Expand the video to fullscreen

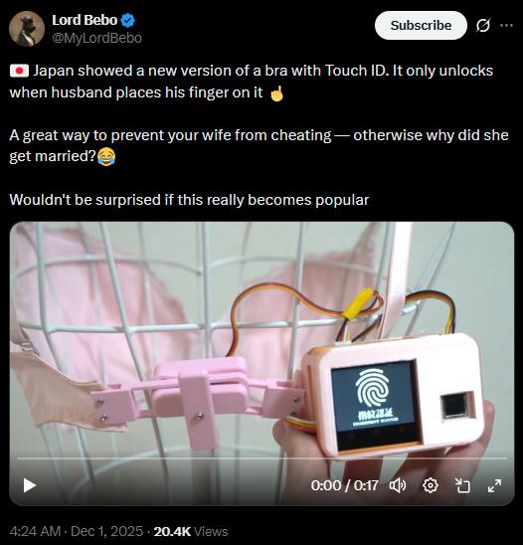point(494,485)
